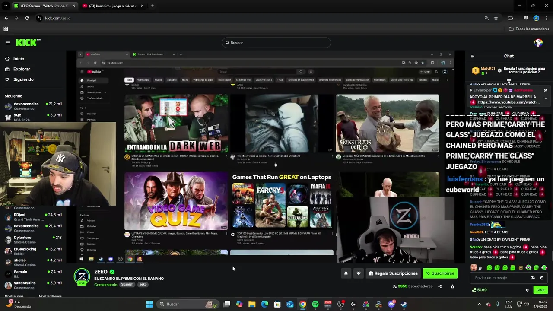Screen dimensions: 553x311
Task: Click the green Chat send button
Action: coord(540,290)
